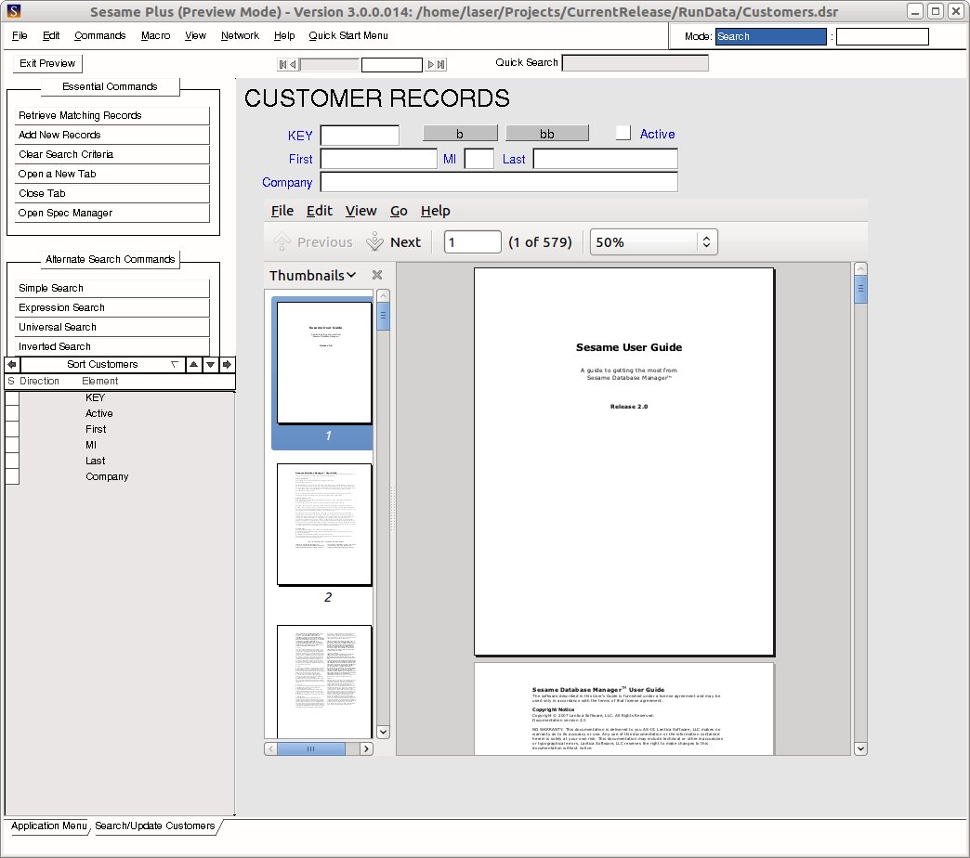Toggle sort checkbox for Company element
The height and width of the screenshot is (858, 970).
pos(12,476)
